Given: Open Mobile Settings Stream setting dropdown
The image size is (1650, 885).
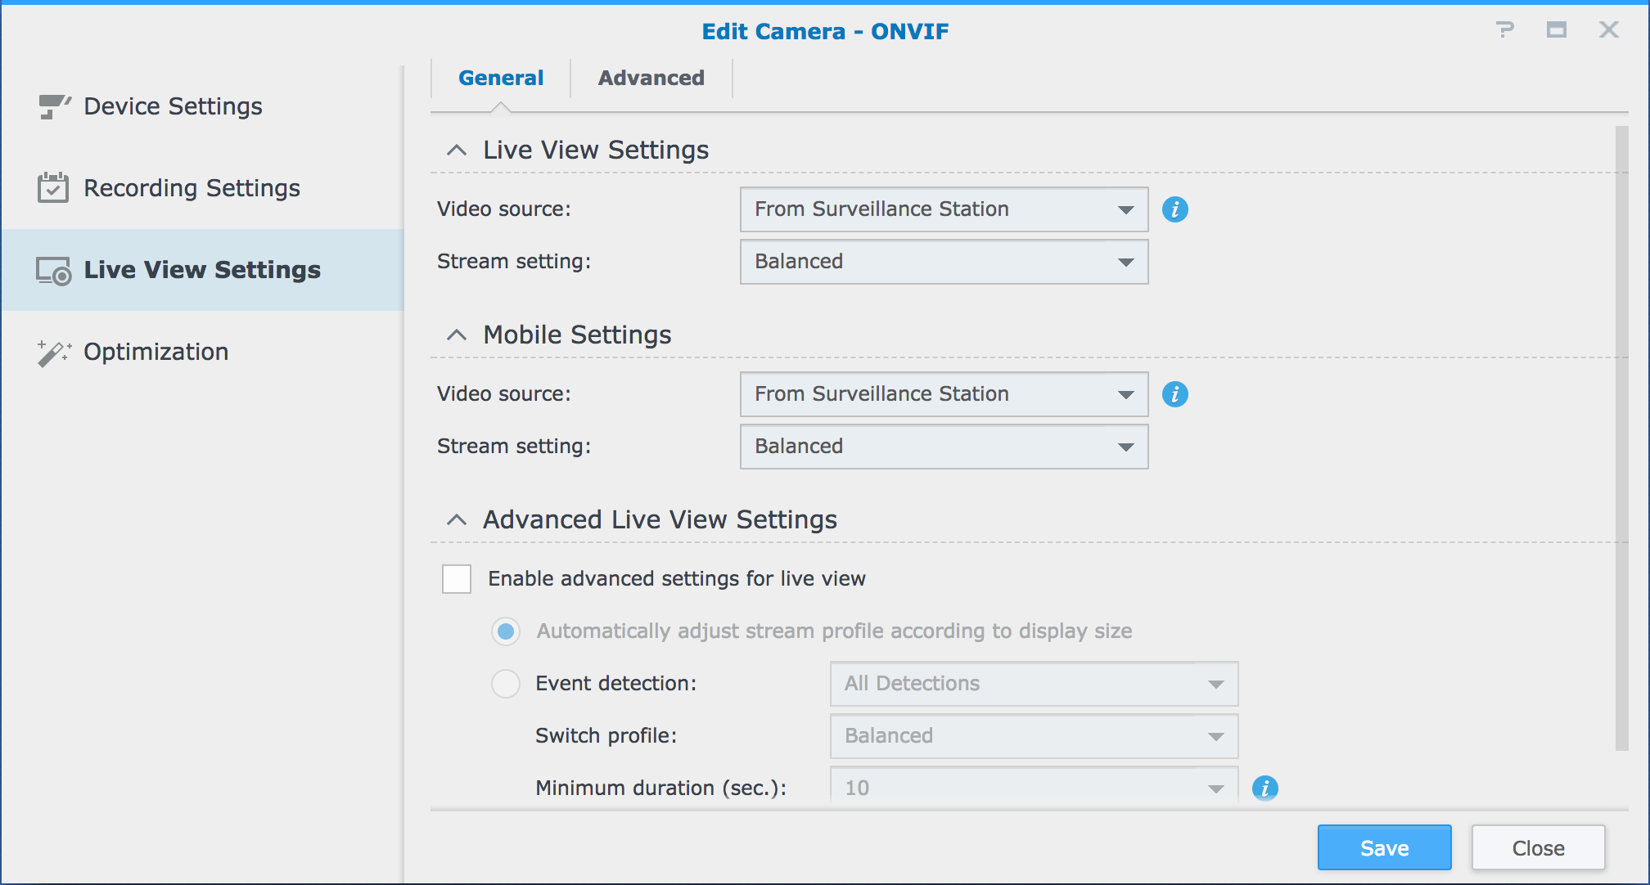Looking at the screenshot, I should click(x=944, y=447).
